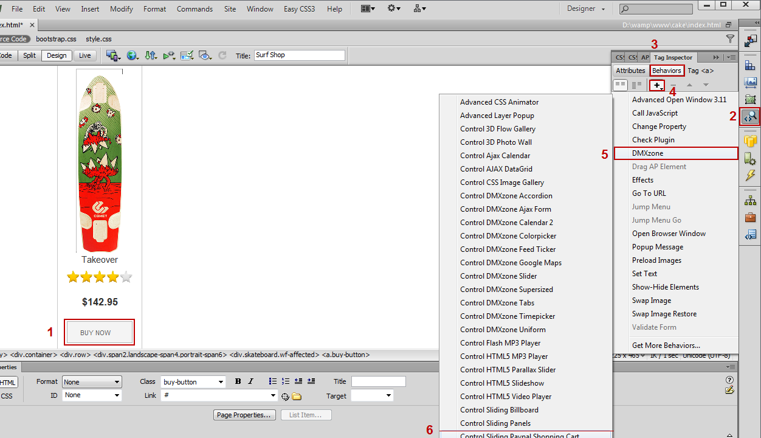Image resolution: width=761 pixels, height=438 pixels.
Task: Switch to Split view
Action: 29,55
